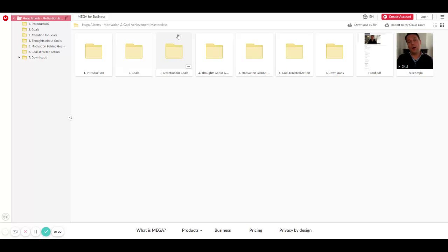Select 3. Attention for Goals tree folder
The image size is (448, 252).
coord(43,35)
